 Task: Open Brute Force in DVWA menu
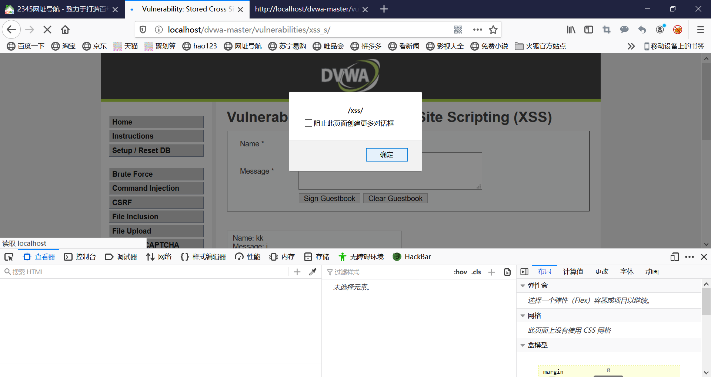click(x=156, y=174)
